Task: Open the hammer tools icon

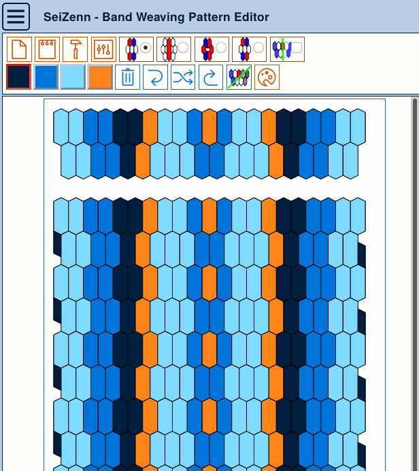Action: tap(75, 49)
